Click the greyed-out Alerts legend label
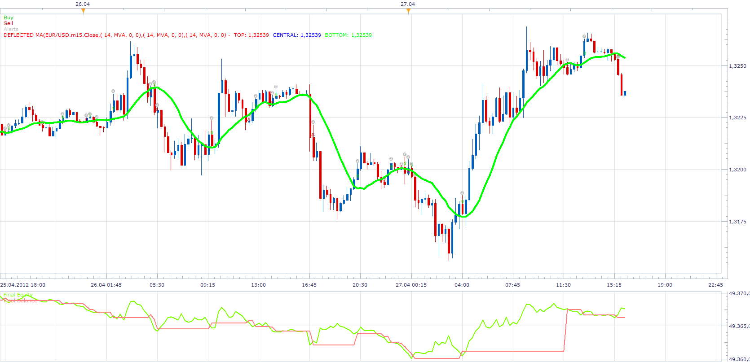 [11, 29]
